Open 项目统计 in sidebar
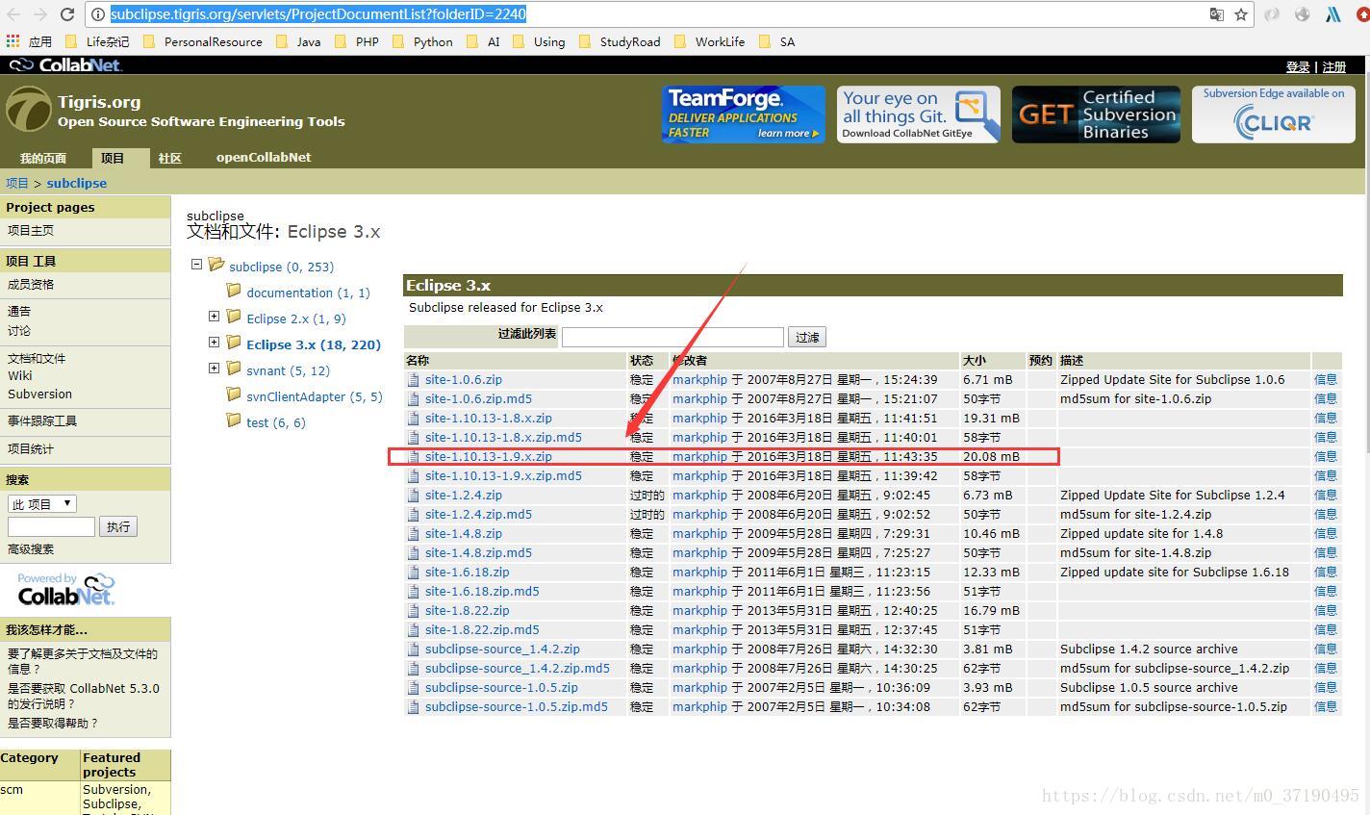The image size is (1370, 815). pyautogui.click(x=31, y=448)
